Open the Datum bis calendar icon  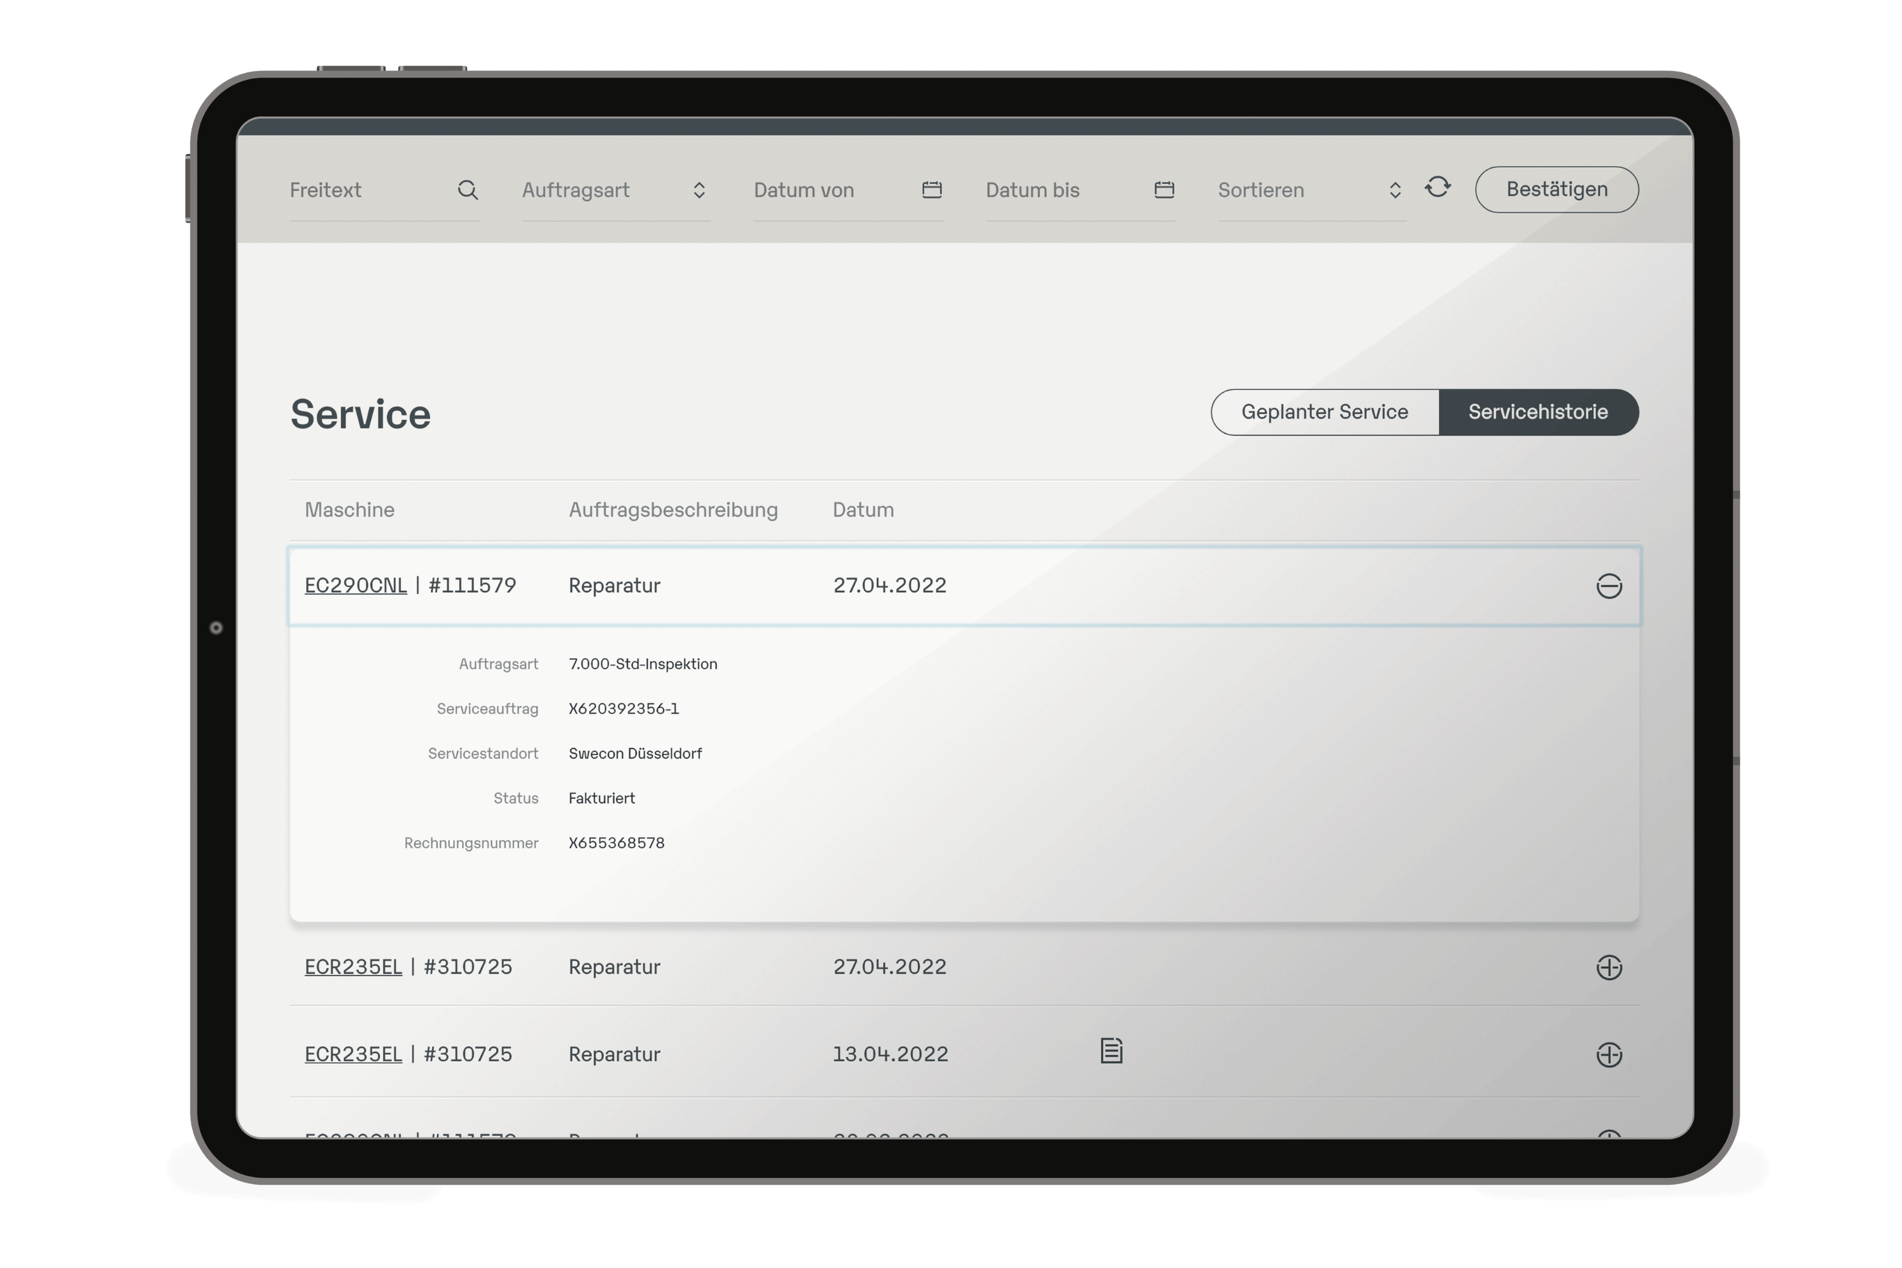tap(1164, 190)
